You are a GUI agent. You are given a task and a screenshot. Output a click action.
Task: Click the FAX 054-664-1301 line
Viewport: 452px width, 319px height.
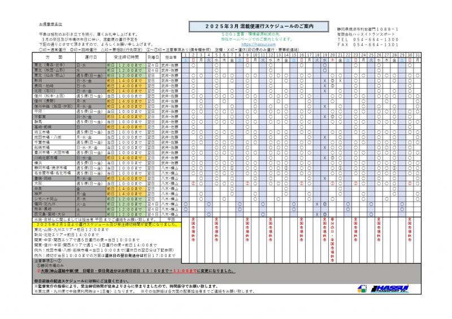click(x=368, y=45)
